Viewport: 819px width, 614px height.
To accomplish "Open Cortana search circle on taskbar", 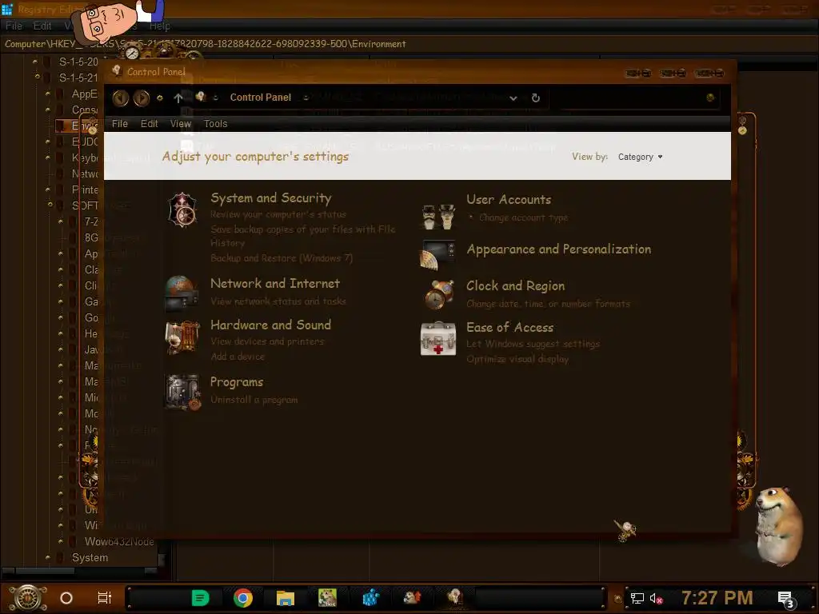I will tap(66, 598).
